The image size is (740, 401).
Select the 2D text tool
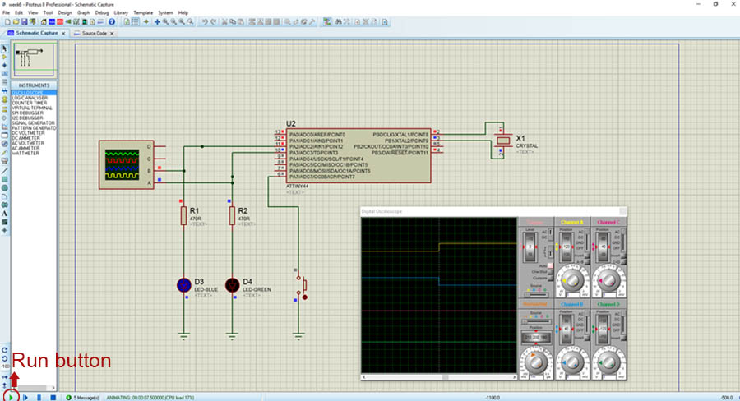(x=5, y=214)
